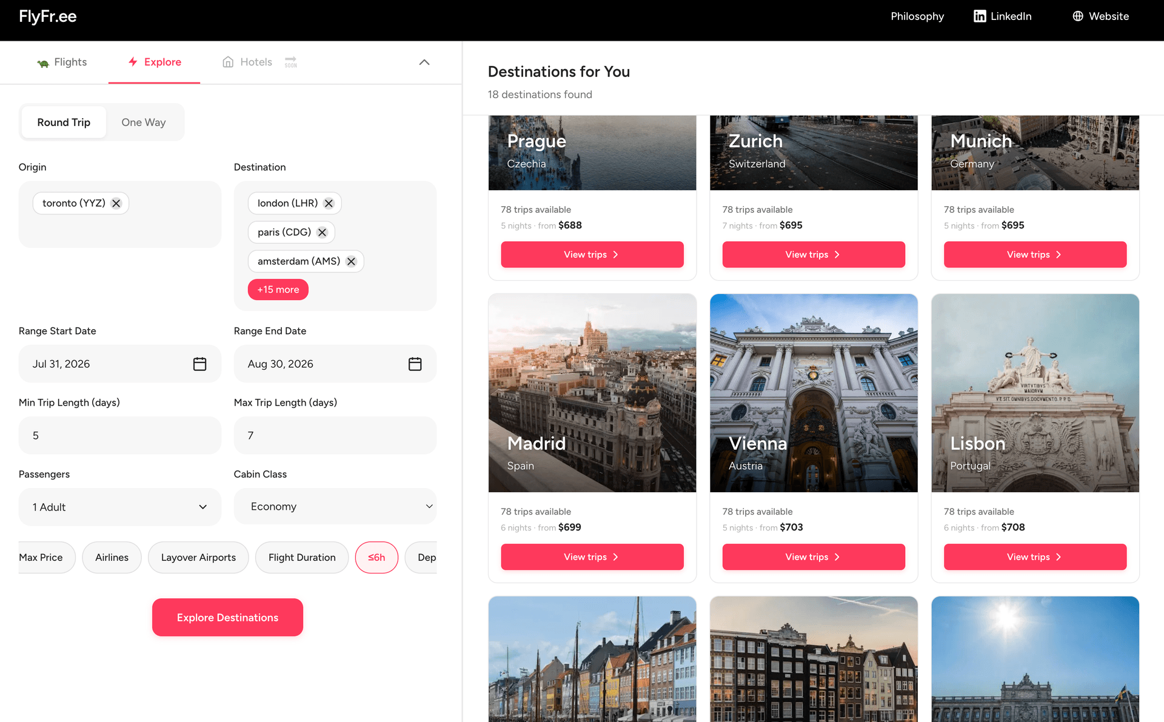Click the FlyFr.ee logo
The width and height of the screenshot is (1164, 722).
click(48, 16)
